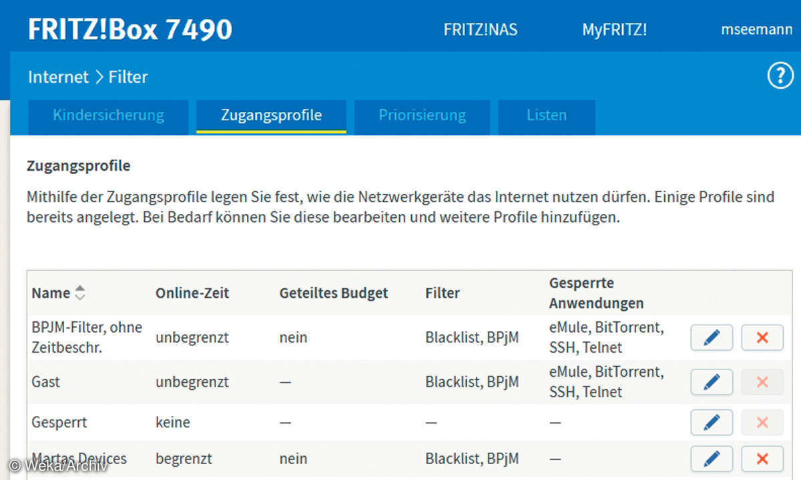
Task: Click Internet in the breadcrumb
Action: pos(58,77)
